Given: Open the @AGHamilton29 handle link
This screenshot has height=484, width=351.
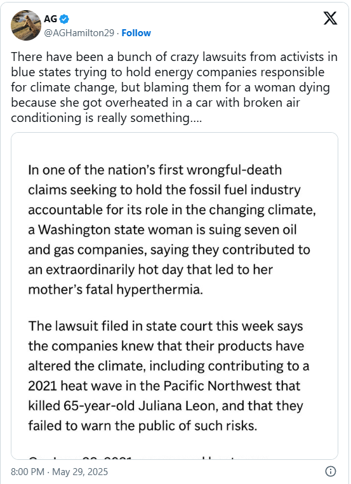Looking at the screenshot, I should [79, 33].
